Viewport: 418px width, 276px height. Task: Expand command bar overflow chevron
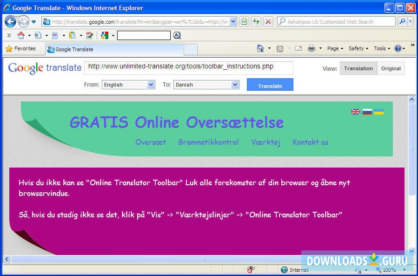pos(413,45)
